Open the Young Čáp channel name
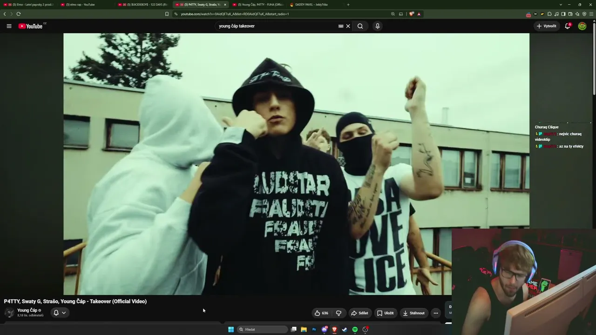Image resolution: width=596 pixels, height=335 pixels. [27, 310]
